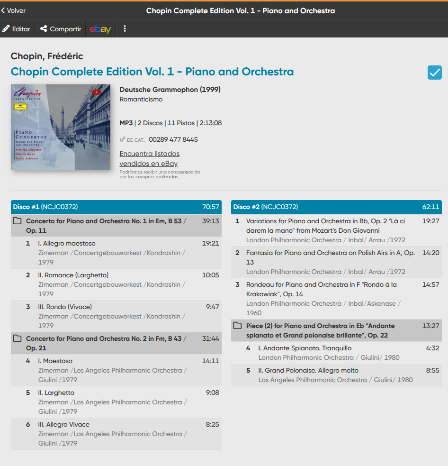Select track I. Allegro maestoso
The height and width of the screenshot is (466, 448).
coord(116,253)
